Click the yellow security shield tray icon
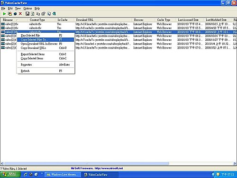The width and height of the screenshot is (237, 178). 218,175
